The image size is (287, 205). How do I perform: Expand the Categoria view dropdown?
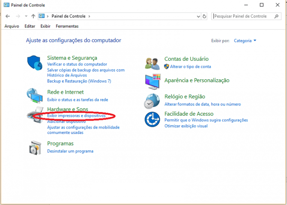[245, 41]
